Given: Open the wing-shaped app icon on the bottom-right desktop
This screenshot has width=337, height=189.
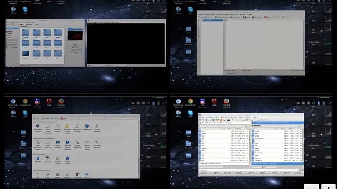Looking at the screenshot, I should 178,113.
